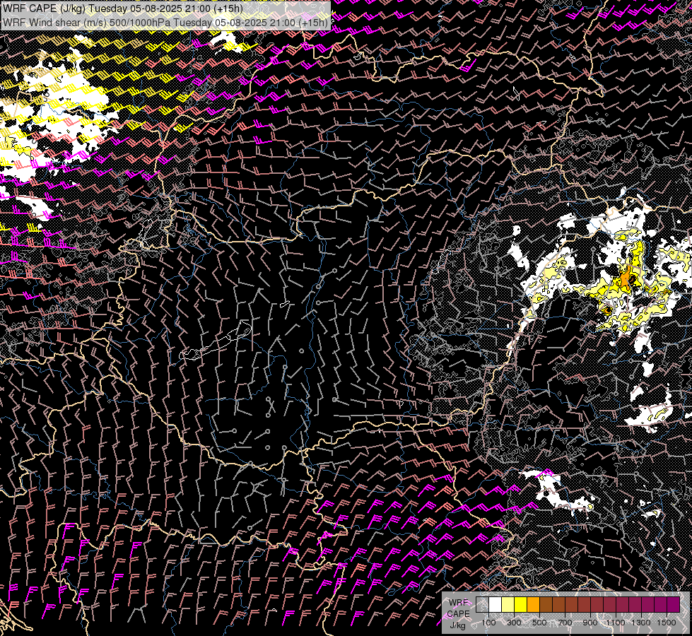Screen dimensions: 692x636
Task: Click the legend value 100
Action: tap(488, 623)
